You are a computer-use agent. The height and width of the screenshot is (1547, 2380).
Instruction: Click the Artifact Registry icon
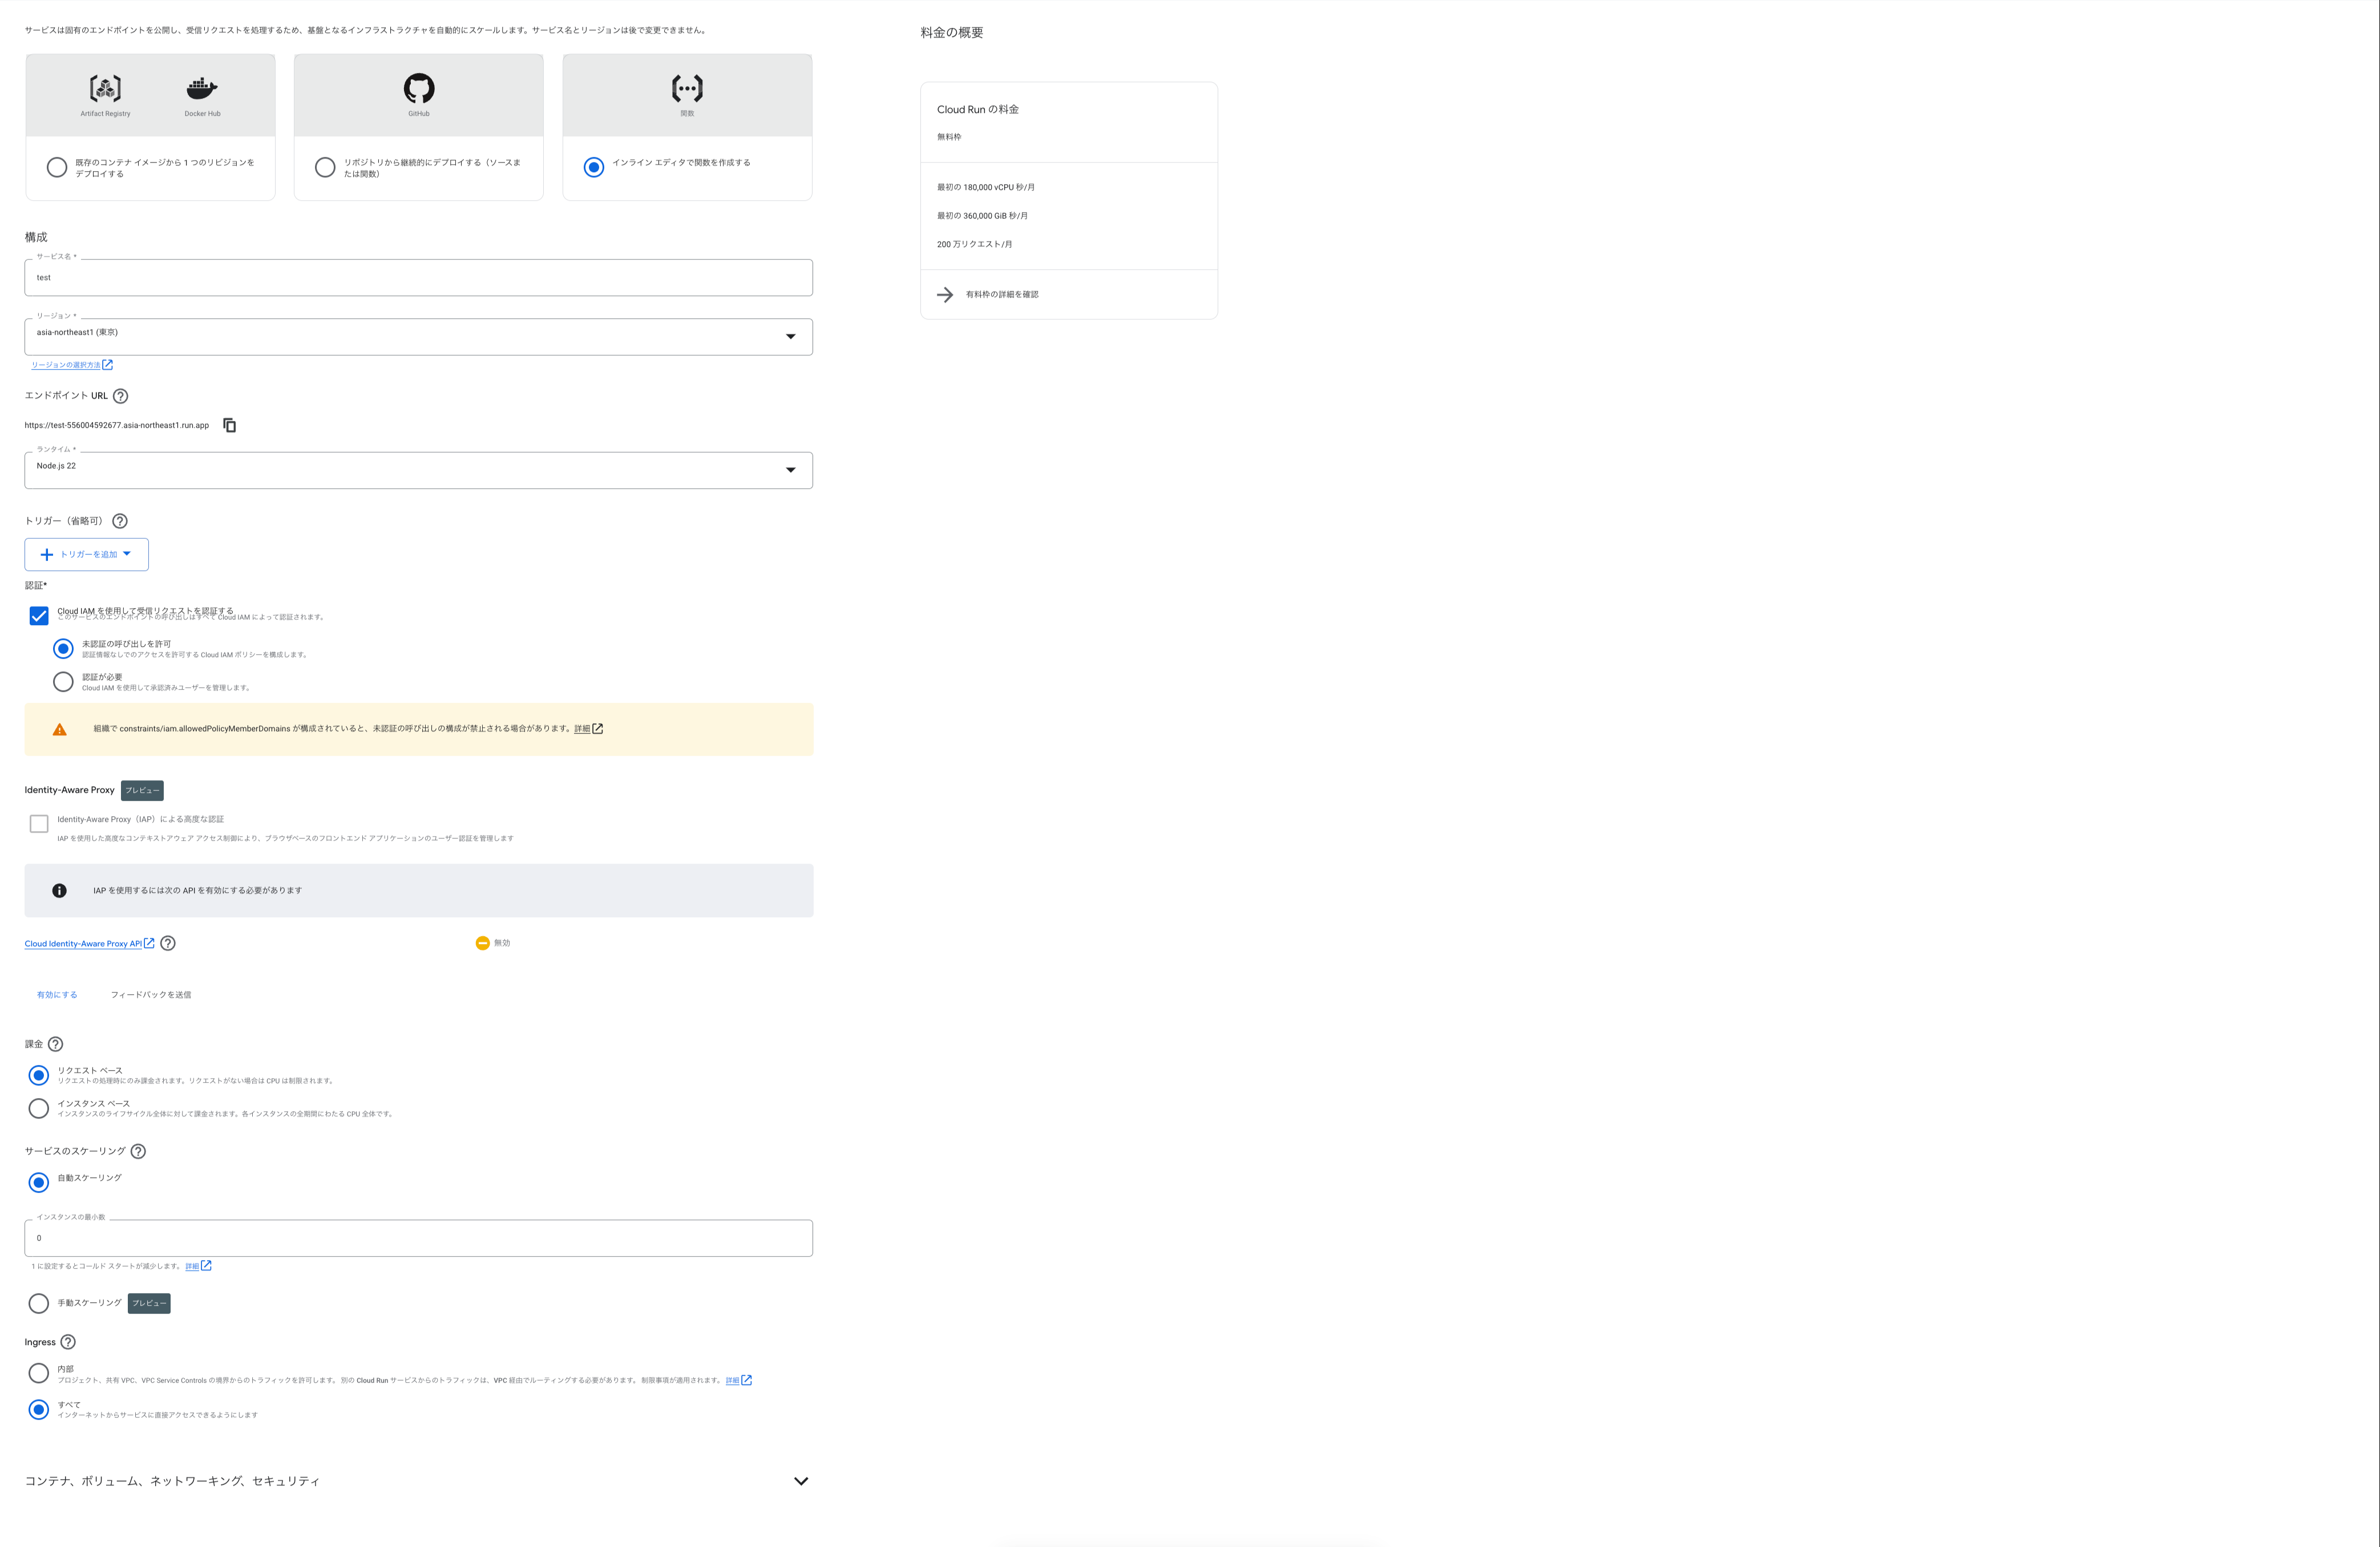click(x=105, y=88)
